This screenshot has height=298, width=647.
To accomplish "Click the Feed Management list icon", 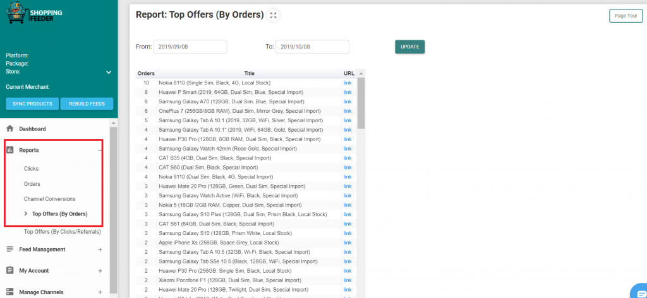I will 10,249.
